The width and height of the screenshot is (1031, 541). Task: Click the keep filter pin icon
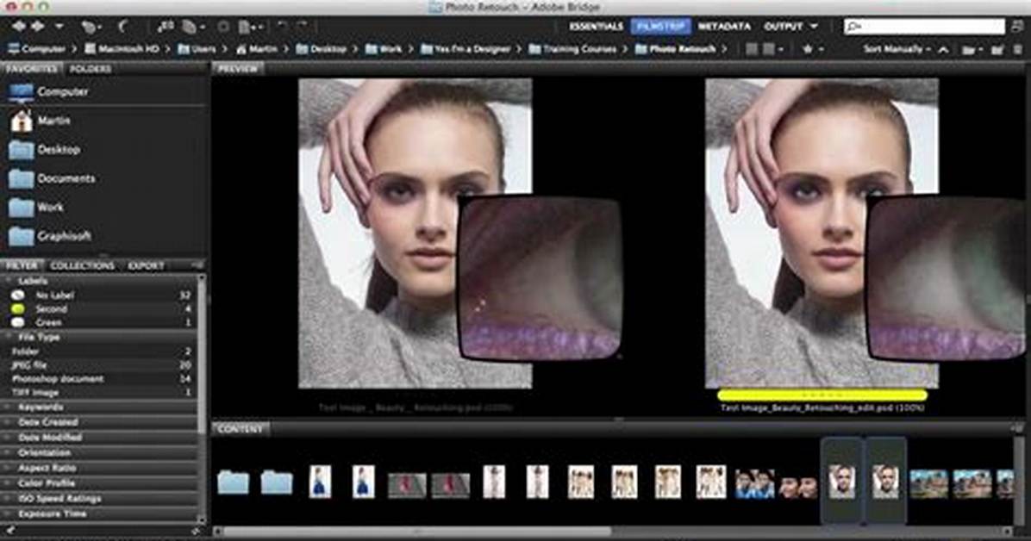click(x=9, y=530)
